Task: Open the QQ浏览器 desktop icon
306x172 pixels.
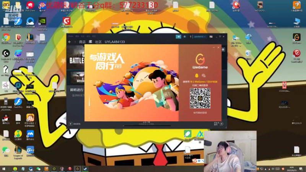Action: (30, 23)
